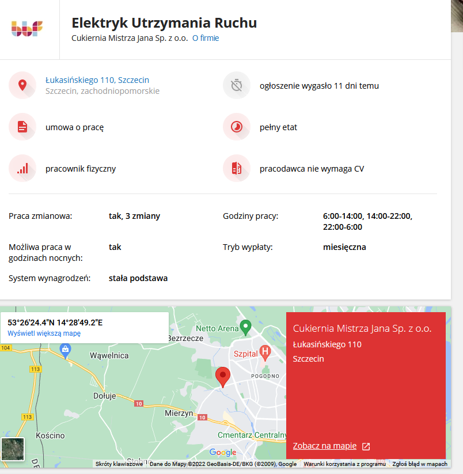
Task: Click the Netto Arena green marker
Action: 246,327
